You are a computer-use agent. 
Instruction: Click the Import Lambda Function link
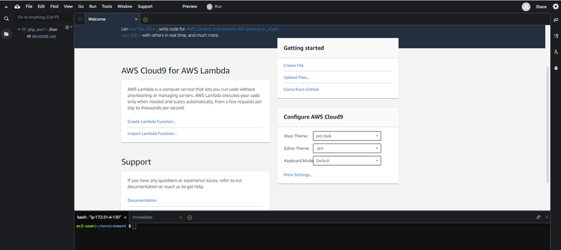point(152,133)
